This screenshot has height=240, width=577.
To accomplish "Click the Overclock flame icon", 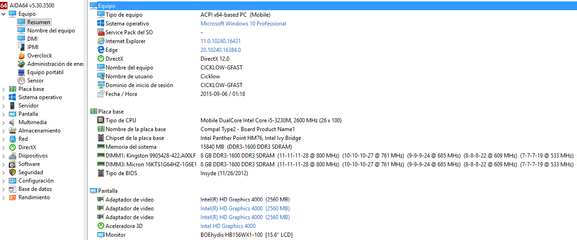I will [x=21, y=56].
